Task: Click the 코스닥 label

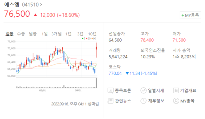Action: click(115, 67)
